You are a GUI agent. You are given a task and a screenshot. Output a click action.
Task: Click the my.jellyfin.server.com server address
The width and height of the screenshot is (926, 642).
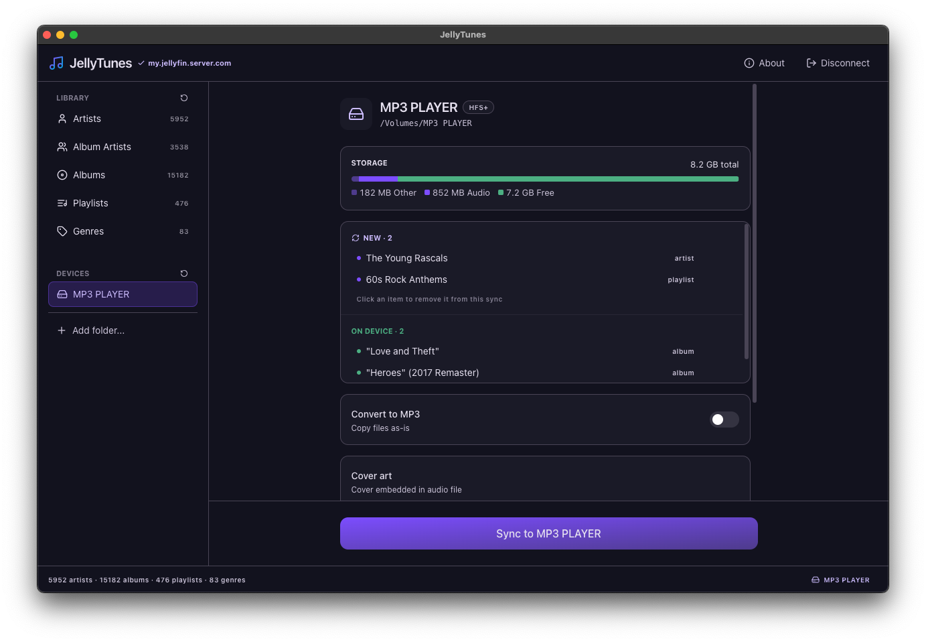189,63
